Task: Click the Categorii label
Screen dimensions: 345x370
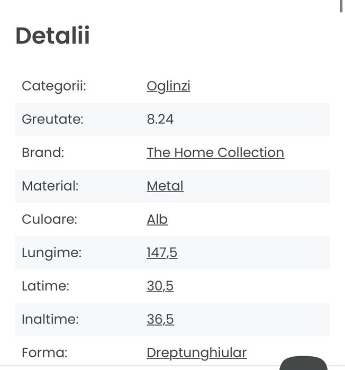Action: [53, 86]
